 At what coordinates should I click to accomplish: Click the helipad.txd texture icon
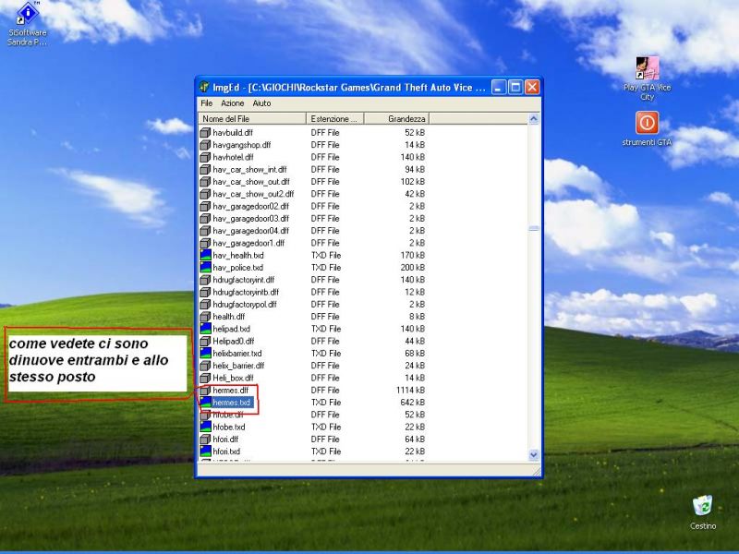[x=205, y=329]
